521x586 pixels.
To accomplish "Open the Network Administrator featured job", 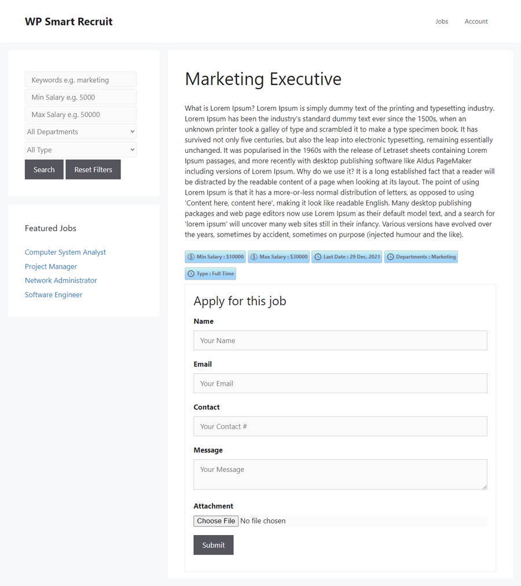I will (x=61, y=280).
